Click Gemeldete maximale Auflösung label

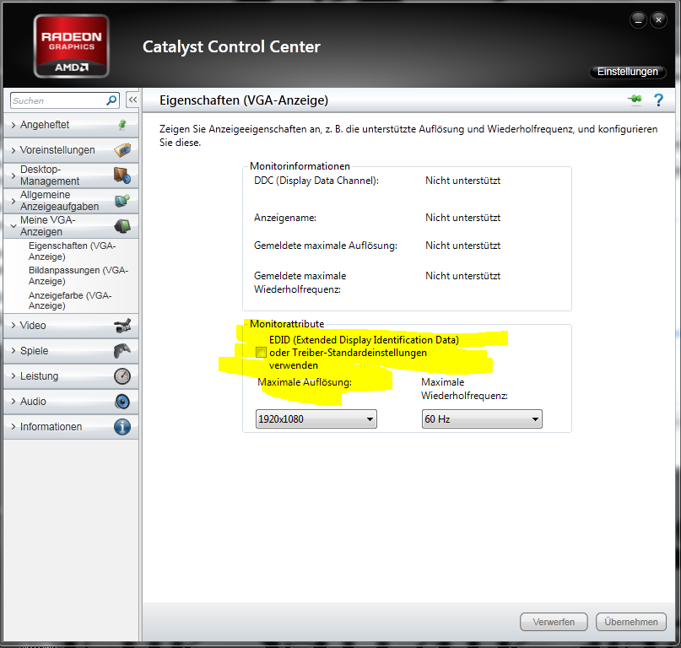pyautogui.click(x=325, y=246)
